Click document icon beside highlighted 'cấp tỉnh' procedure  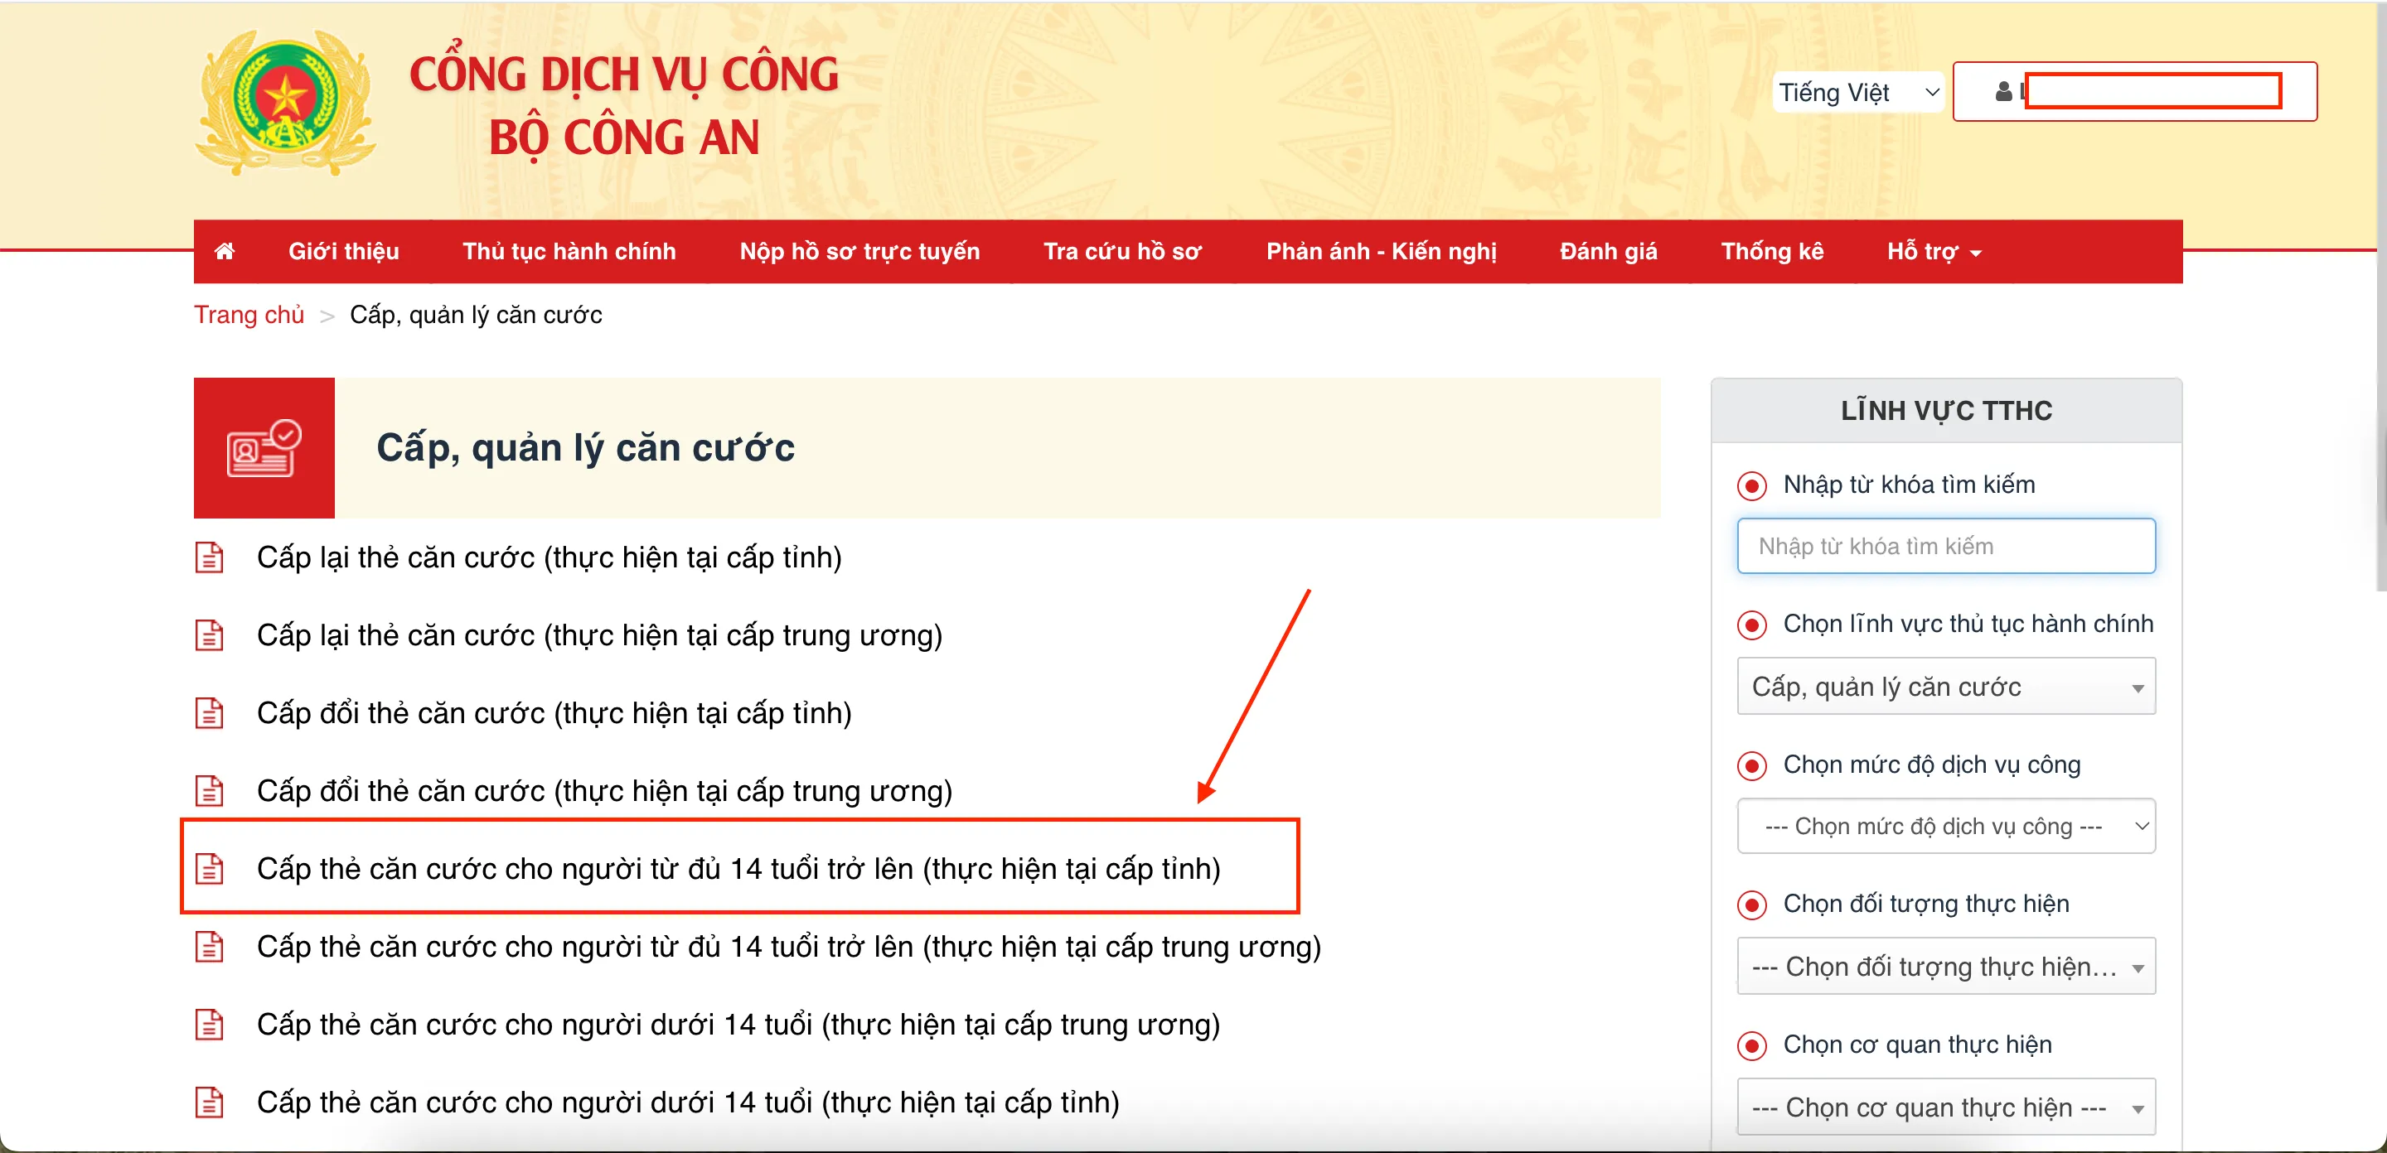210,869
